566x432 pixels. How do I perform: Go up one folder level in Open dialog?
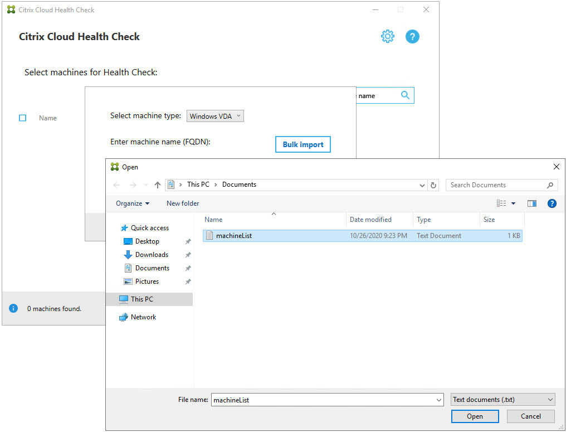[x=158, y=185]
